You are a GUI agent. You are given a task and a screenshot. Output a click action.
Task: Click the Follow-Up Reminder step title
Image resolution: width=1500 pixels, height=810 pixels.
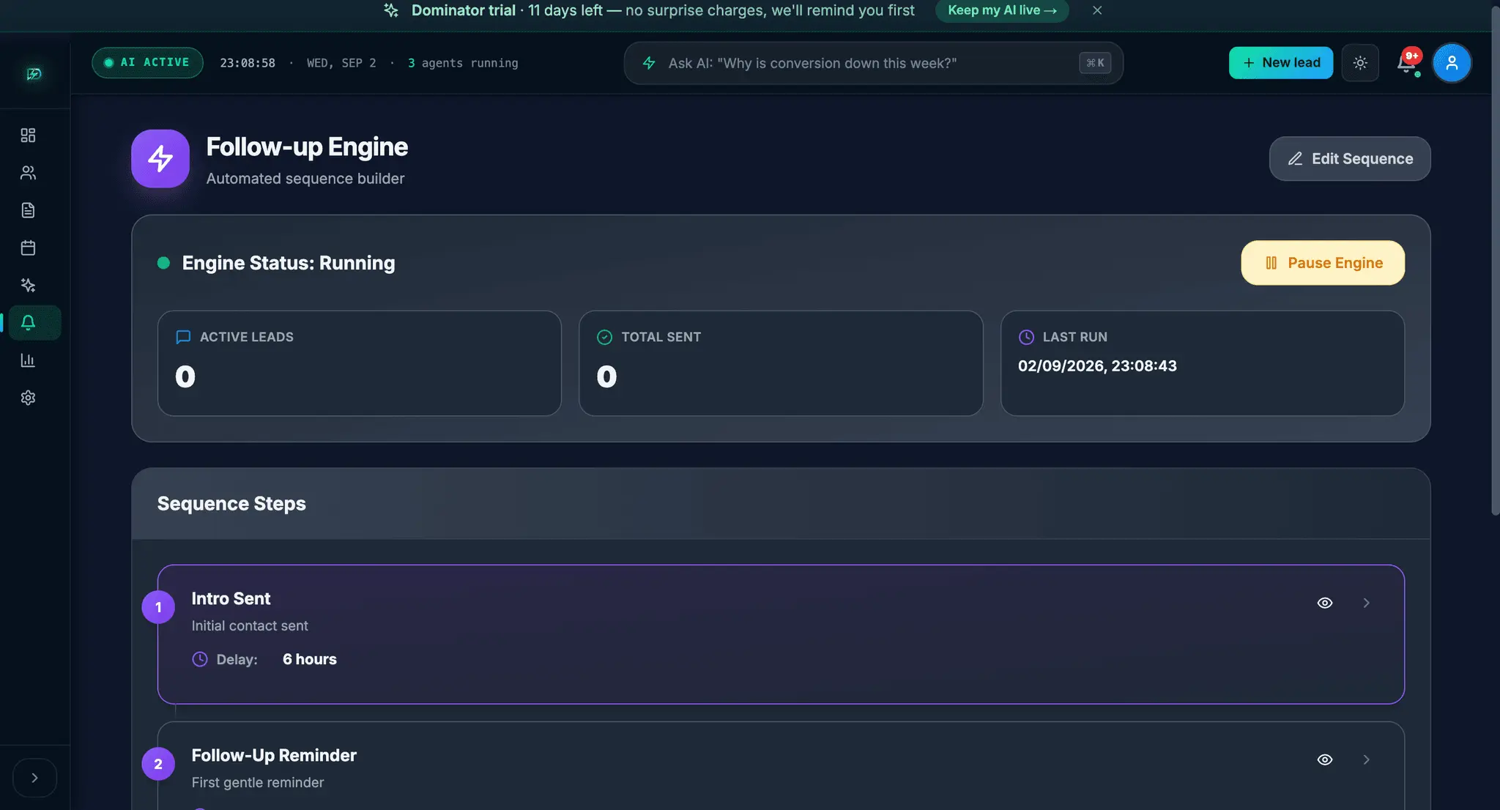click(x=274, y=755)
